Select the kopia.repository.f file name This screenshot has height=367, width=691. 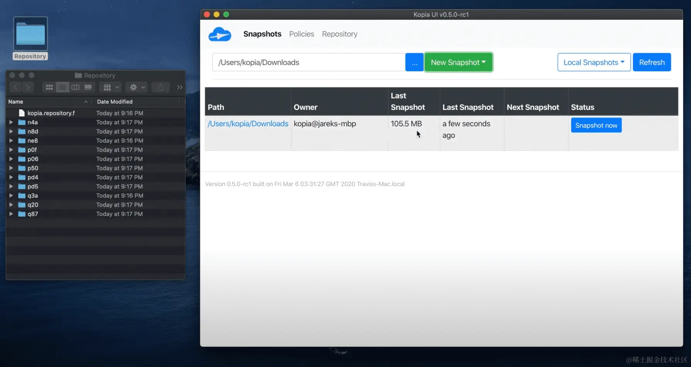(51, 113)
